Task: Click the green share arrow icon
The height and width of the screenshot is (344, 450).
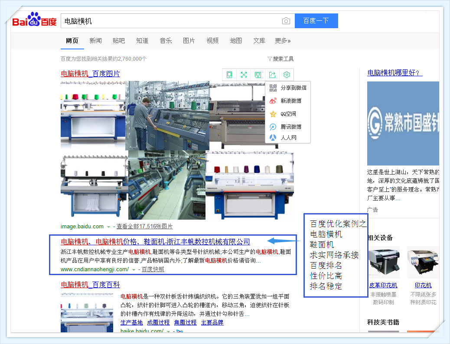Action: [x=272, y=75]
